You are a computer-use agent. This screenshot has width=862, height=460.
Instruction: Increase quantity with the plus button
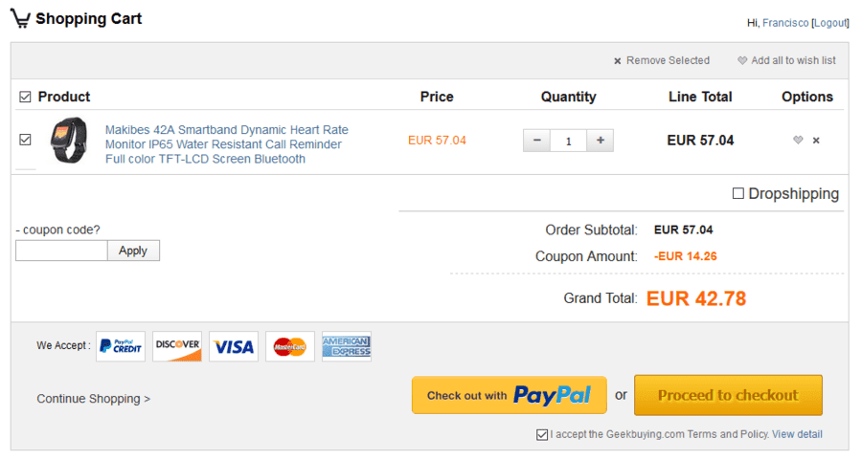601,141
